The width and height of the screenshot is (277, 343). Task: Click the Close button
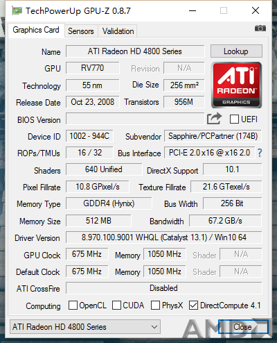[x=243, y=327]
